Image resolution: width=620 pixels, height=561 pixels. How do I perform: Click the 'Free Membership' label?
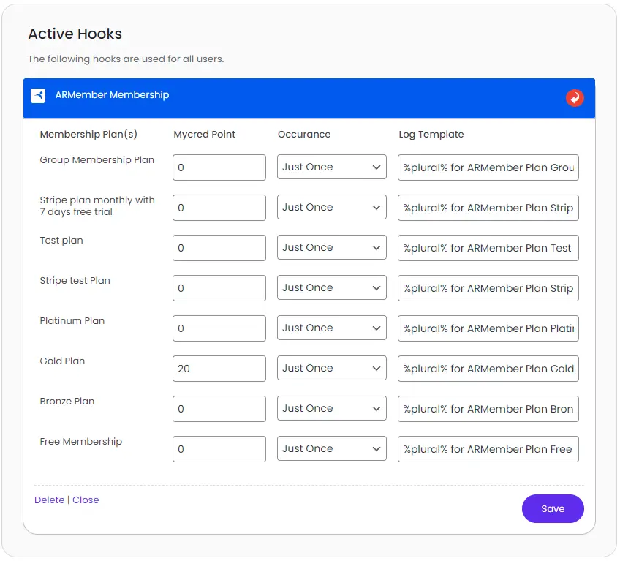81,442
